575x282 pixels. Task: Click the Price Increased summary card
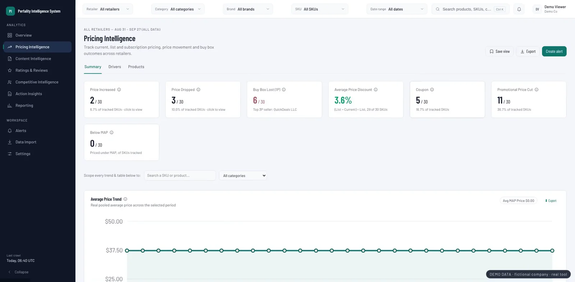coord(121,99)
